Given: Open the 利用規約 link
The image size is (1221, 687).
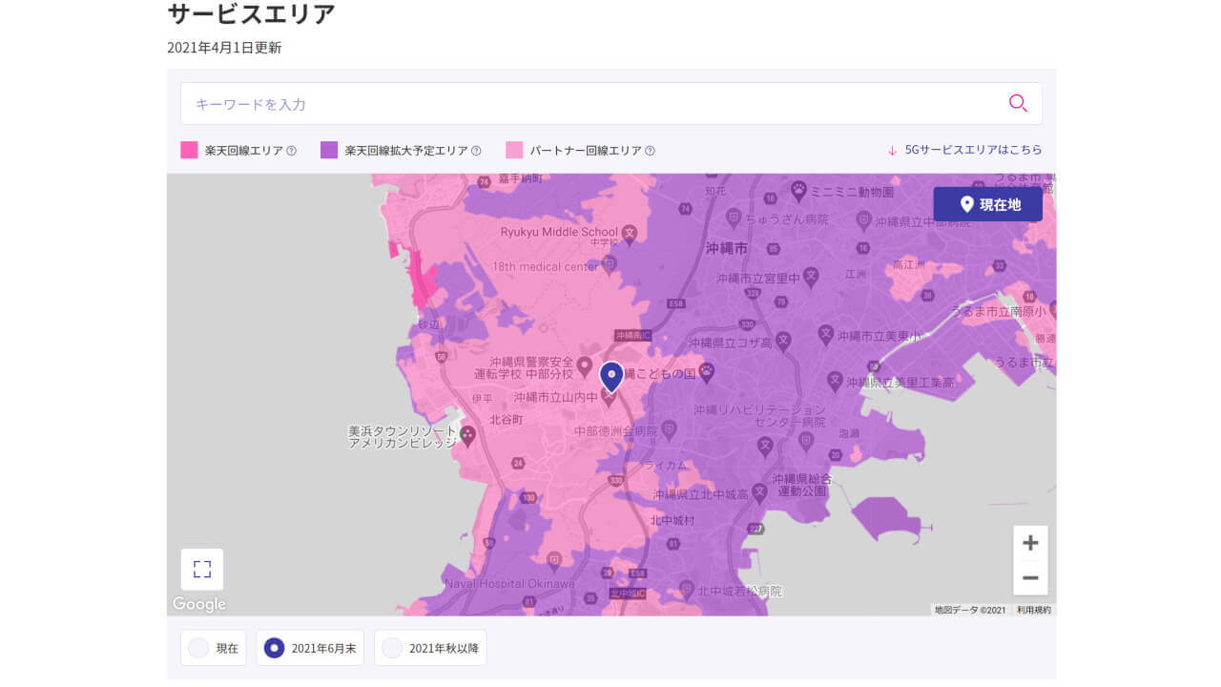Looking at the screenshot, I should (x=1035, y=609).
